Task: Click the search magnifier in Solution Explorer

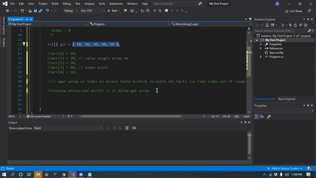Action: [x=310, y=31]
